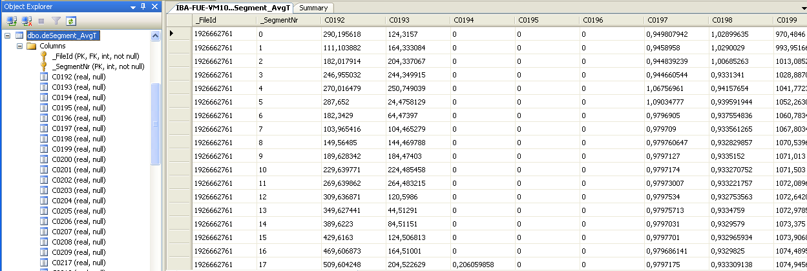The height and width of the screenshot is (271, 807).
Task: Switch to the Summary tab
Action: (x=313, y=8)
